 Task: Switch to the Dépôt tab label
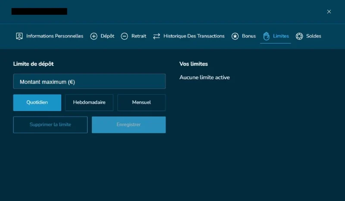click(107, 36)
